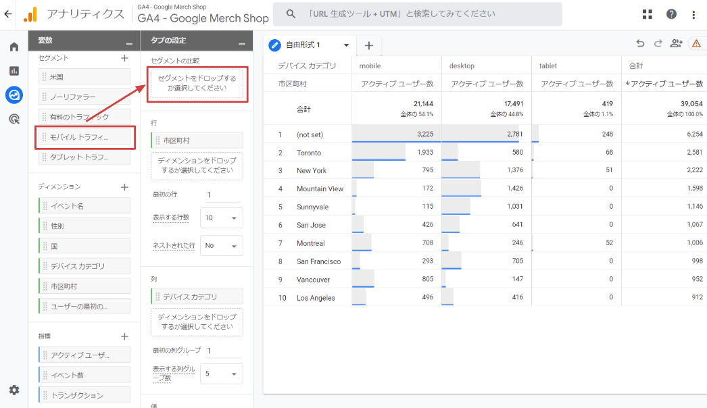Go to Home in left sidebar
707x408 pixels.
coord(14,47)
